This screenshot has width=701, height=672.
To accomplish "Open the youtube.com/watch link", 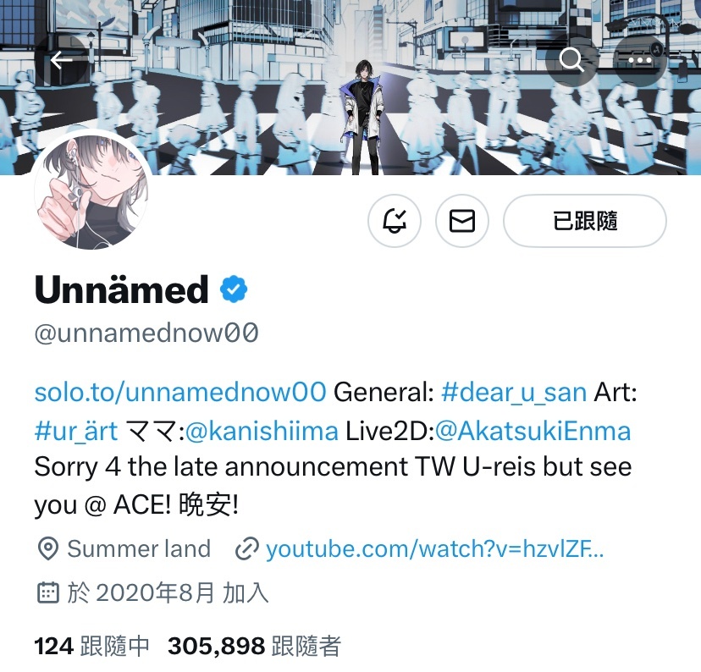I will (434, 548).
